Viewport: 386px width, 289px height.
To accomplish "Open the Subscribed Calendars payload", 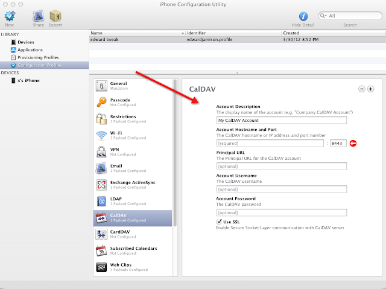I will coord(133,251).
